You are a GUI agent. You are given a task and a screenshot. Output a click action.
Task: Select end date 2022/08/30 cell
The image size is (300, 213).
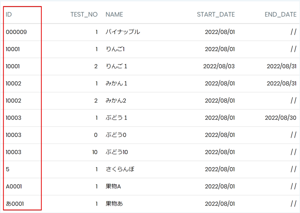(x=281, y=118)
